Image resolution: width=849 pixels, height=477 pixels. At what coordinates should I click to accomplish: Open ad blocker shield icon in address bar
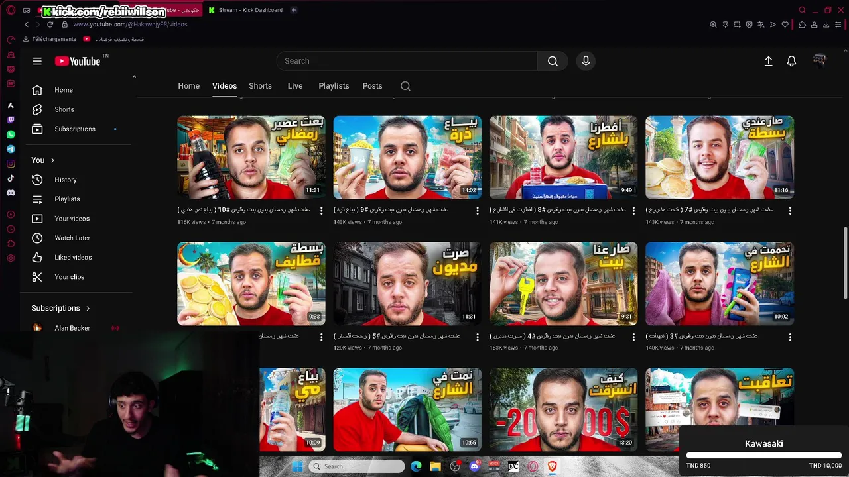(x=749, y=25)
